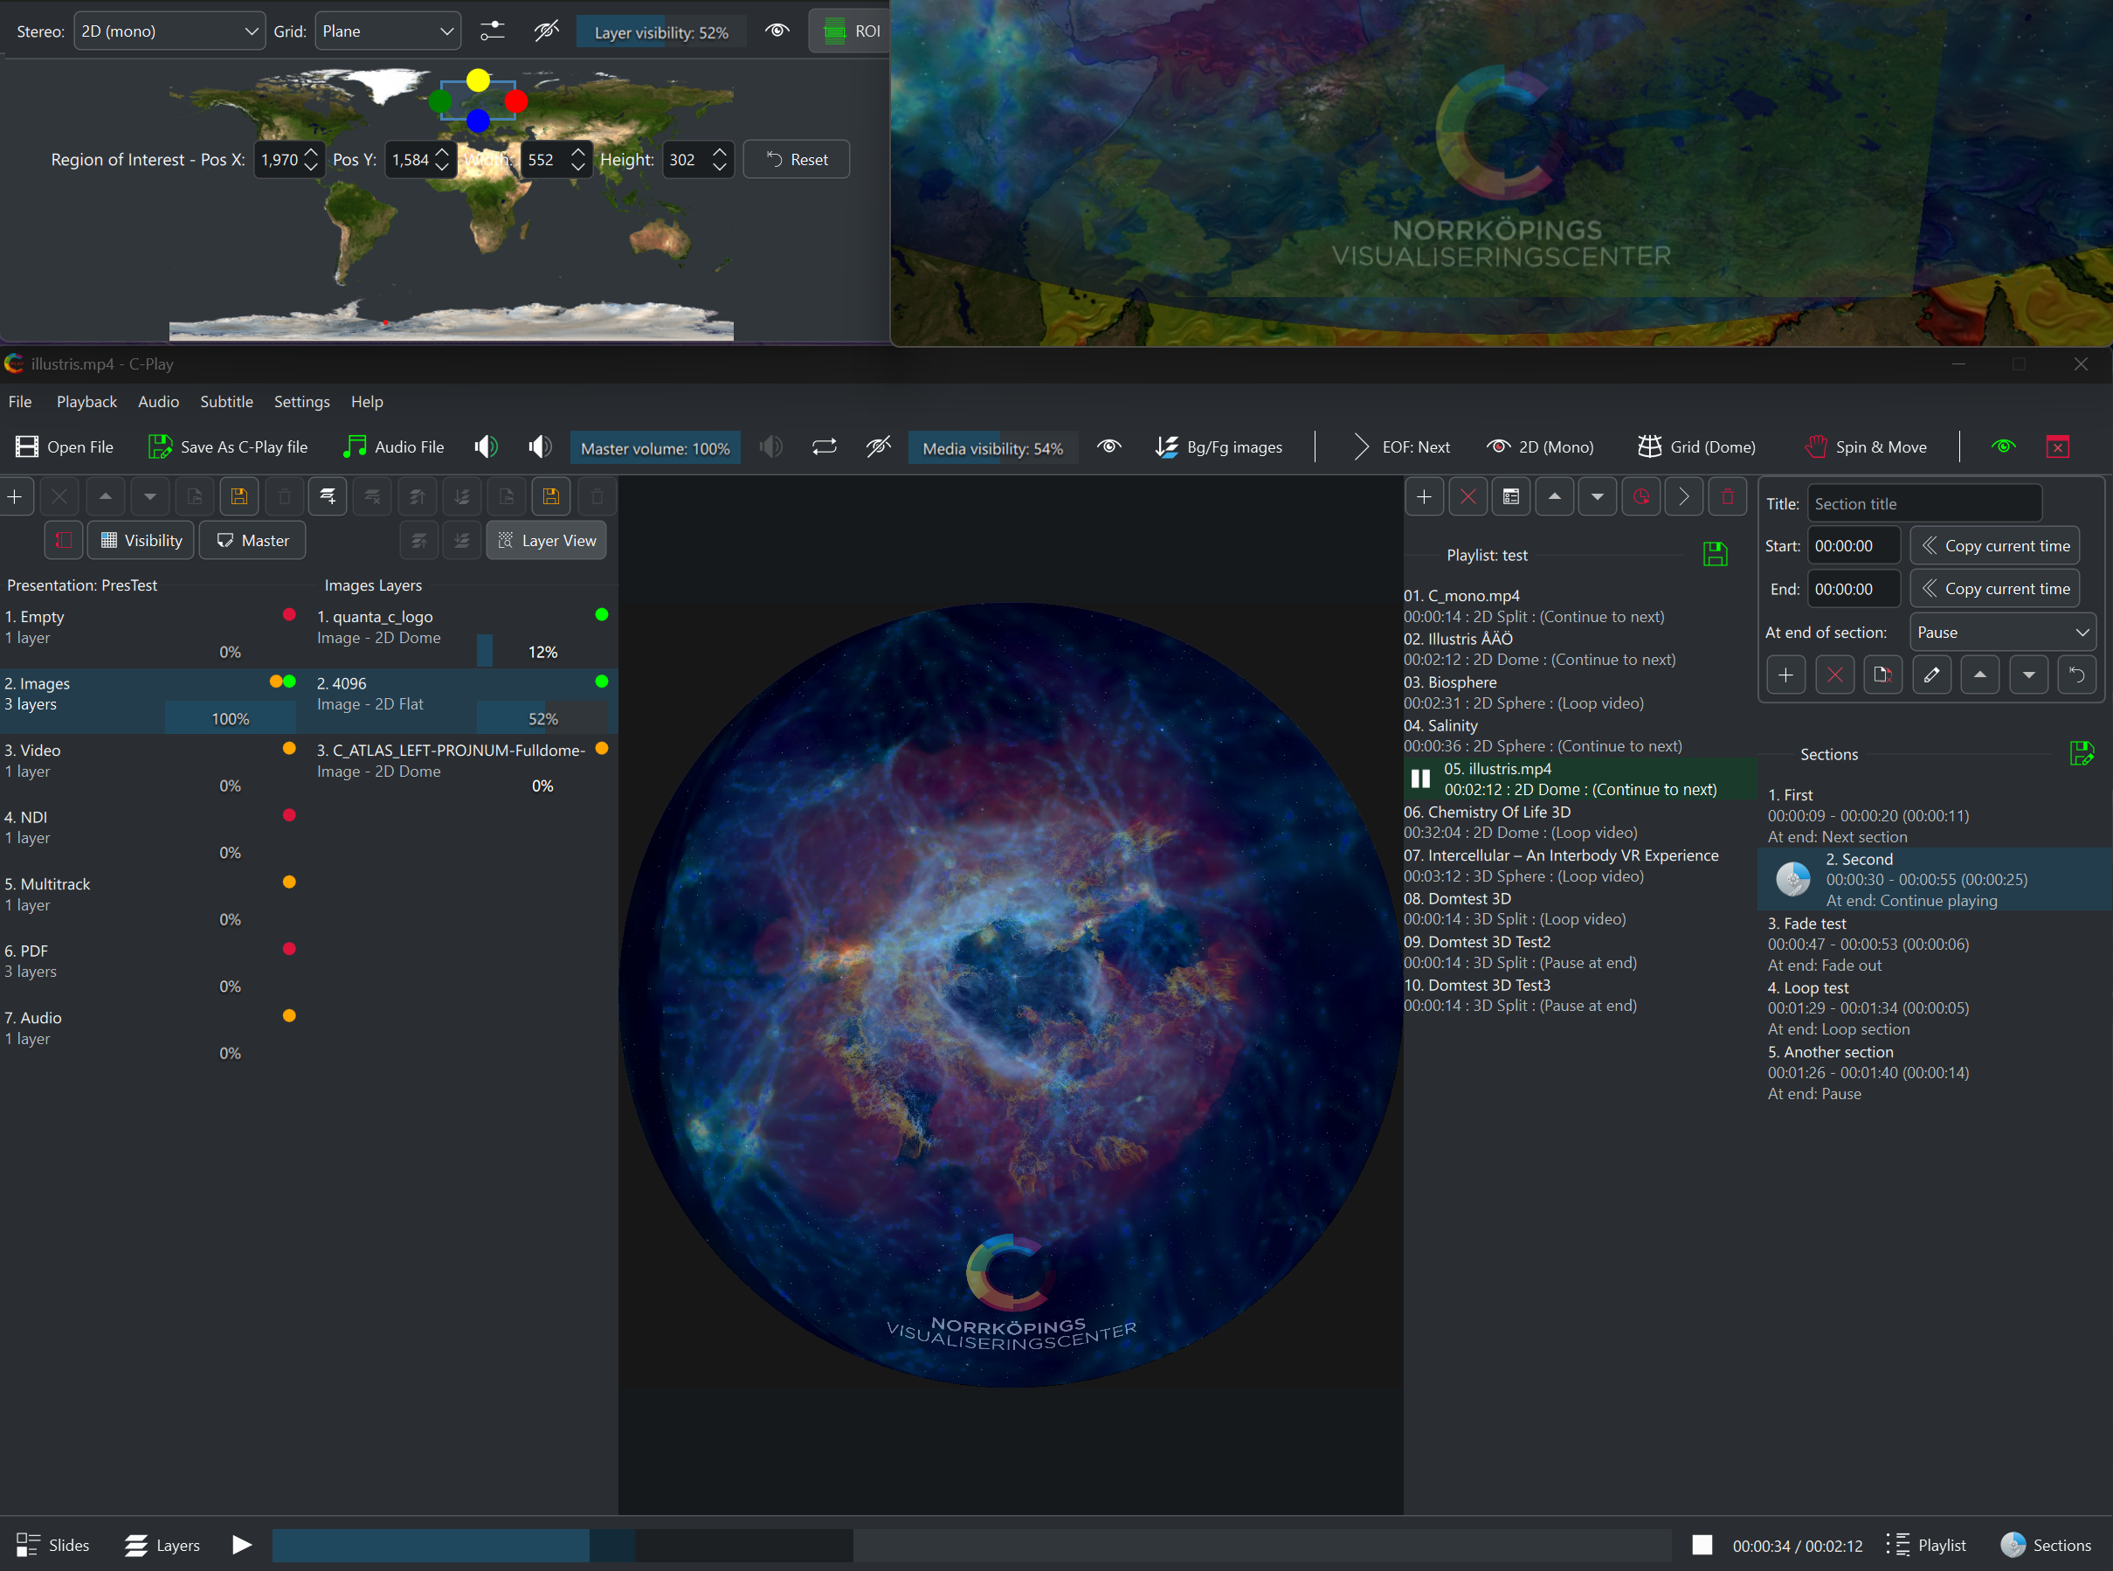Reset the Region of Interest

pos(796,159)
